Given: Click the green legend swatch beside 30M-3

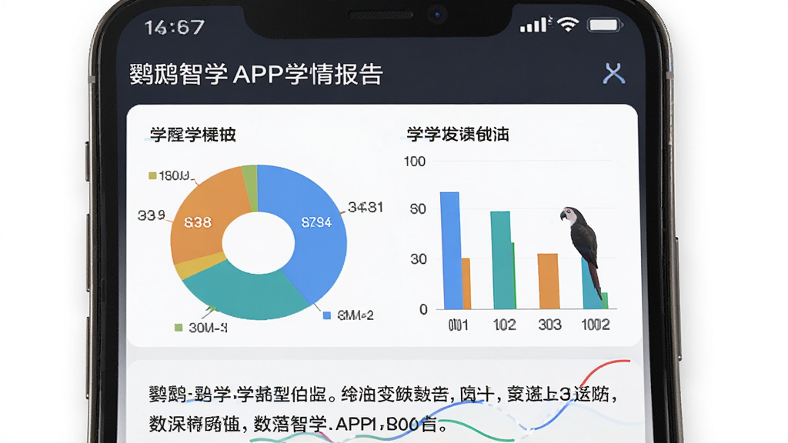Looking at the screenshot, I should (x=178, y=328).
